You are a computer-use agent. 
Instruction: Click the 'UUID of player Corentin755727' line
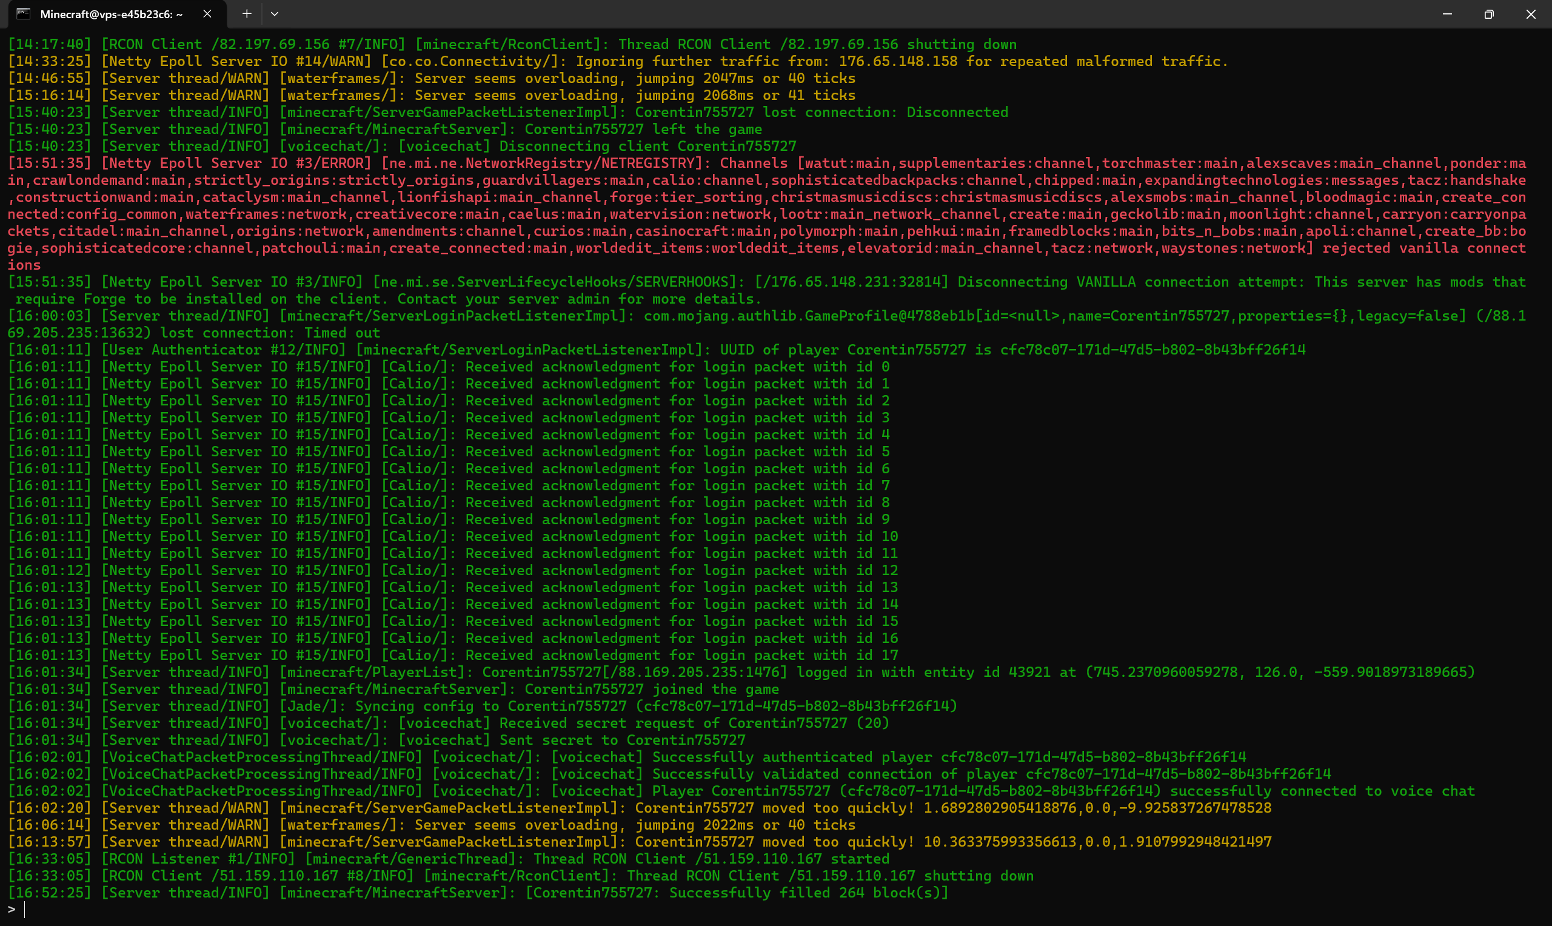pyautogui.click(x=657, y=350)
